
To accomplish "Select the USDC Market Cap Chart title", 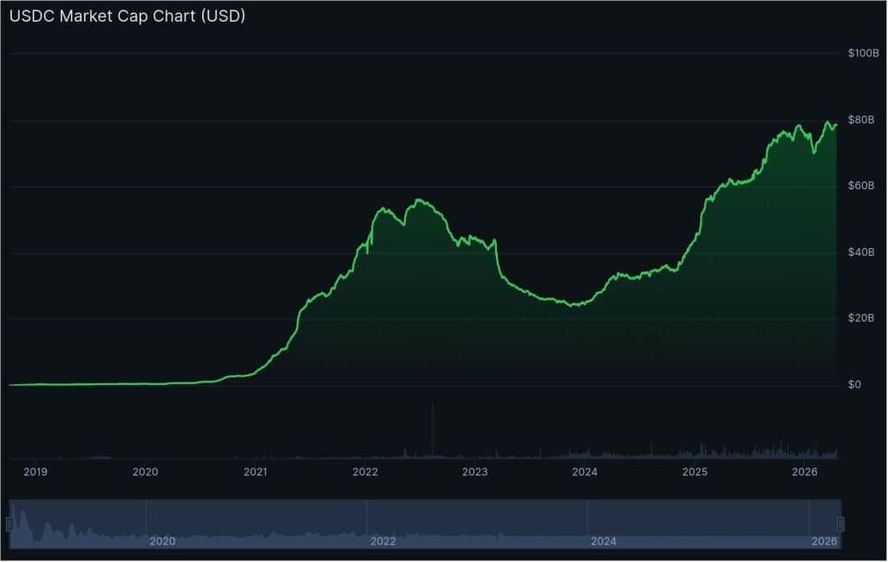I will coord(127,16).
